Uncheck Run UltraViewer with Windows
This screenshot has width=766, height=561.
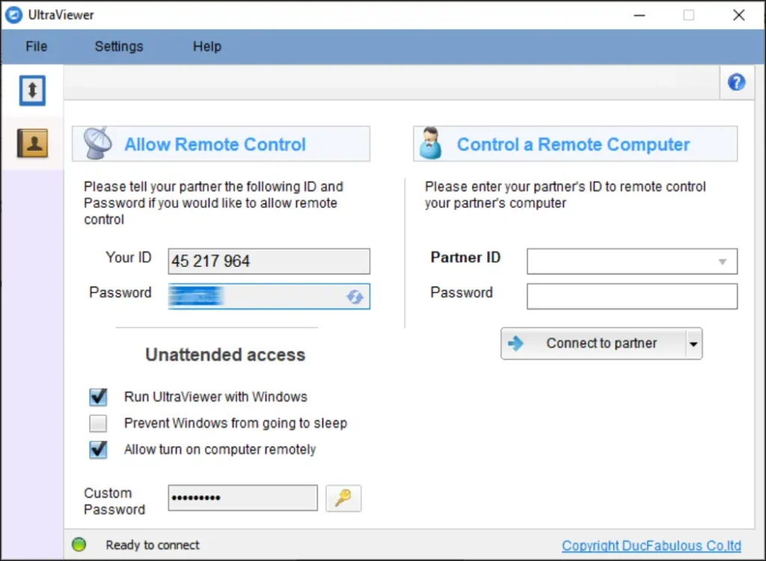[98, 396]
